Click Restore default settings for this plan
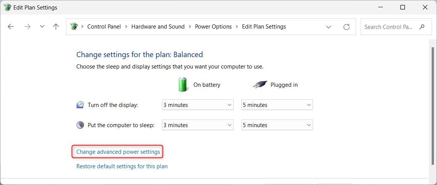Screen dimensions: 437x185 click(x=122, y=166)
